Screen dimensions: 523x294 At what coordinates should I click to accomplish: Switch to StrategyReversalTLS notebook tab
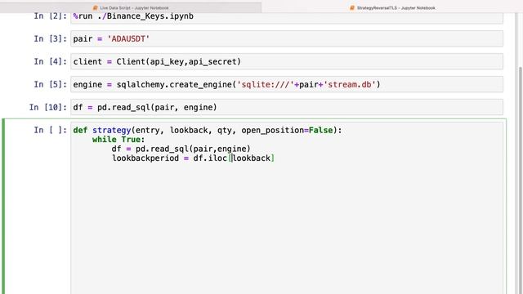pos(392,7)
